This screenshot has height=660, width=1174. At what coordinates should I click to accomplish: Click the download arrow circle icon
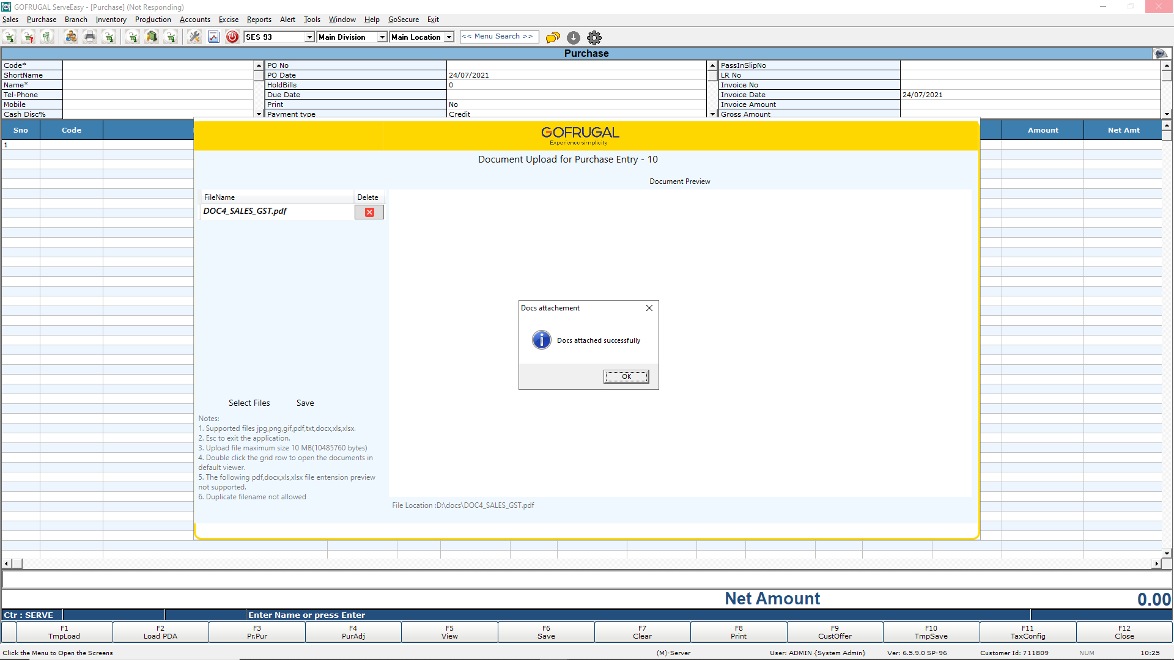click(x=573, y=37)
